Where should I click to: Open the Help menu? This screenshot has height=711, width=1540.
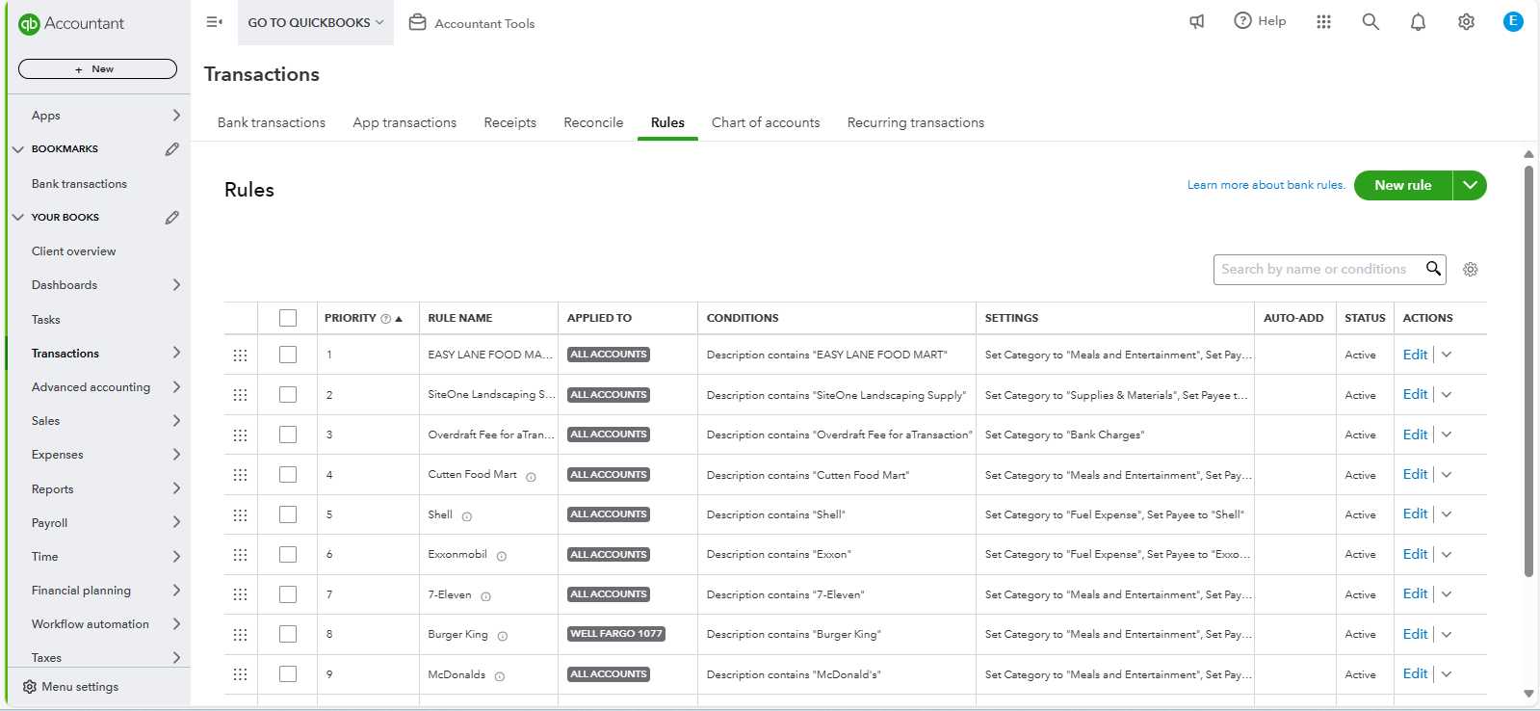click(1260, 21)
